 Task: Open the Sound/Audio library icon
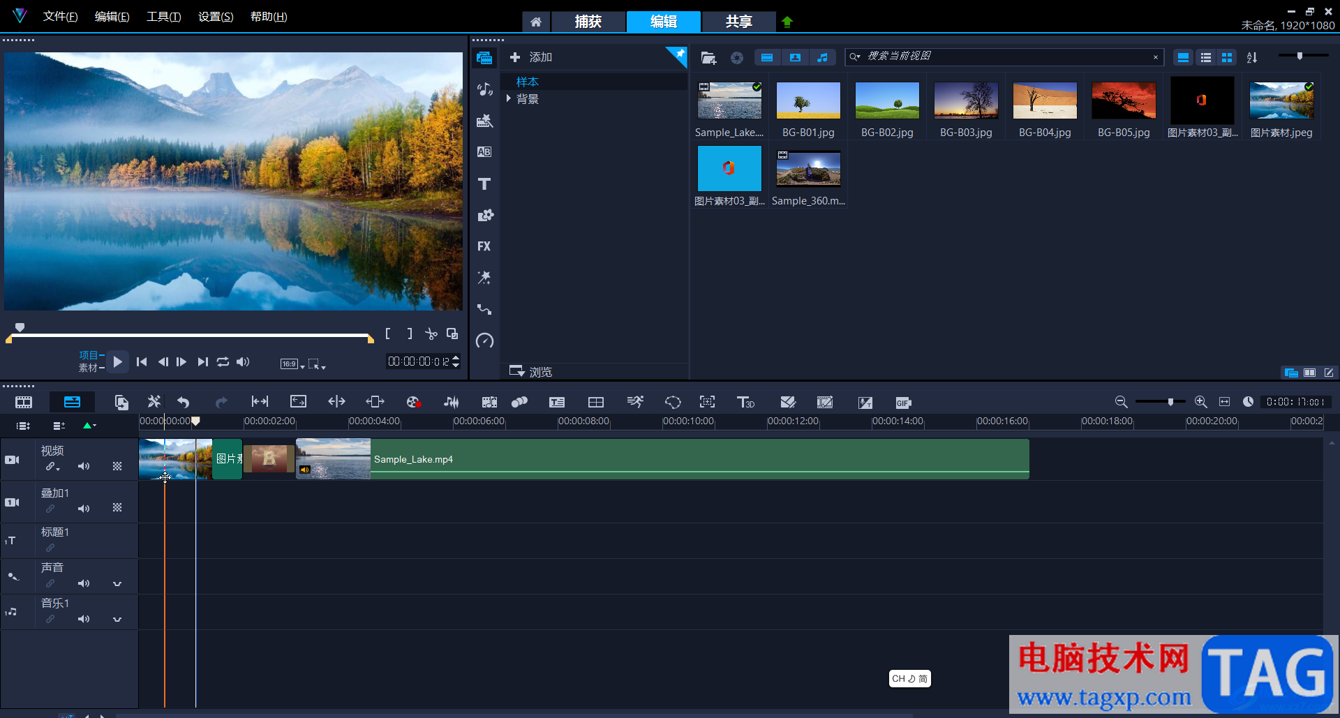click(x=484, y=89)
